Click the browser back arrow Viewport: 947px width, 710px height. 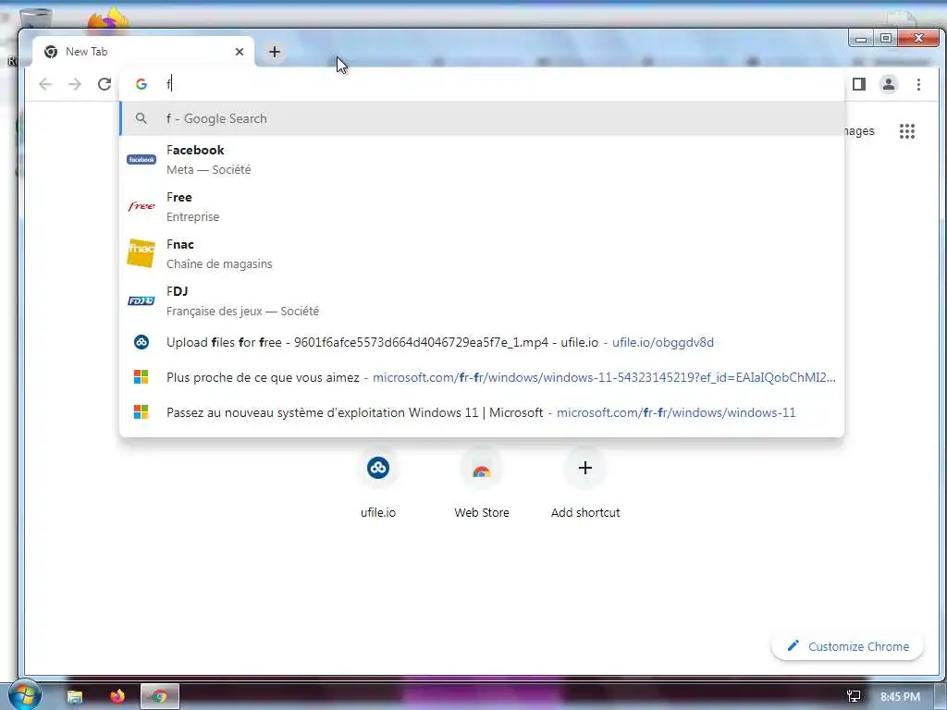(x=45, y=84)
